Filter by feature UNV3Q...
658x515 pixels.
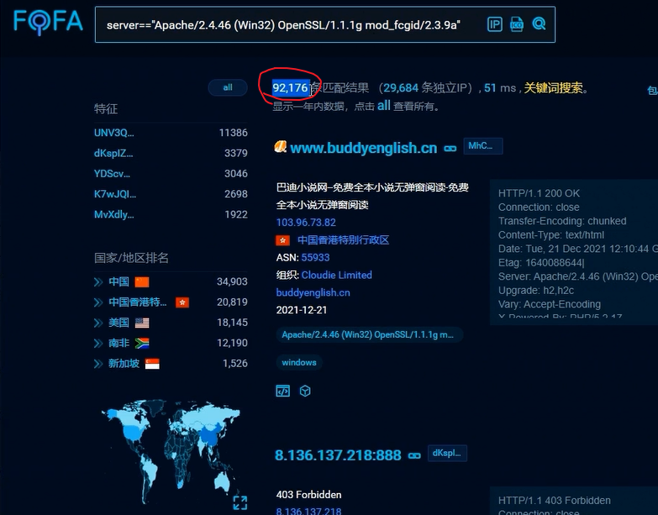click(x=114, y=133)
